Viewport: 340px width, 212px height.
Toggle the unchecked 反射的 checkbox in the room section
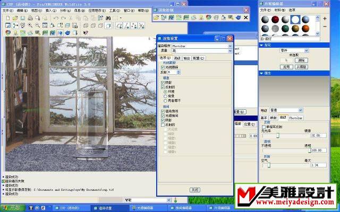[x=163, y=125]
